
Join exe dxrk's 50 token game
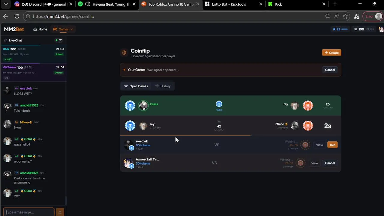[x=332, y=145]
